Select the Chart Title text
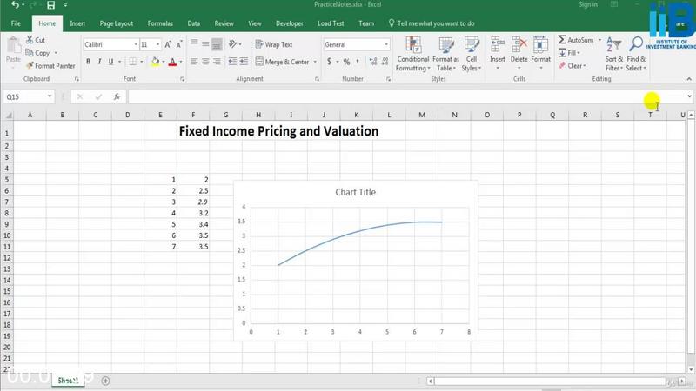The width and height of the screenshot is (696, 391). [355, 192]
